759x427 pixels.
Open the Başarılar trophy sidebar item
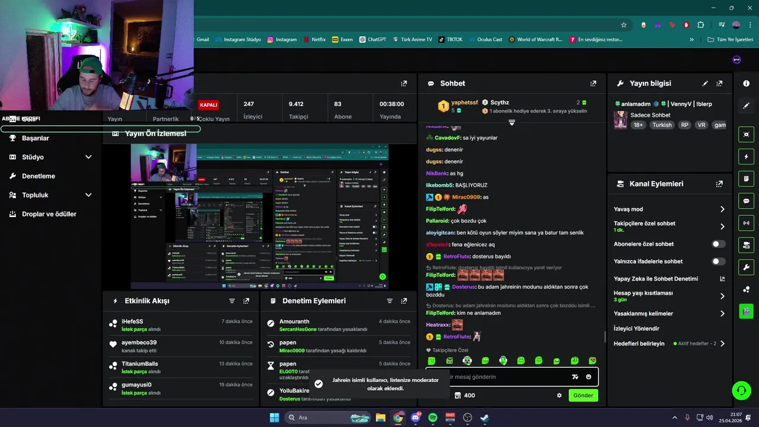(x=36, y=138)
